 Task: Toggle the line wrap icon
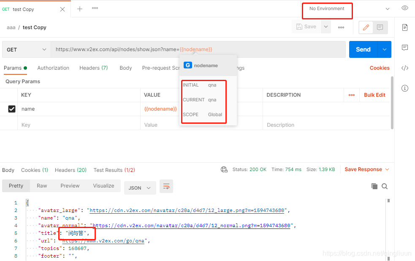tap(166, 186)
